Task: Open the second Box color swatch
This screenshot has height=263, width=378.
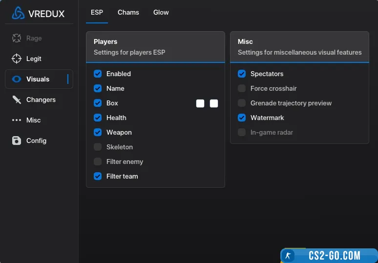Action: [214, 103]
